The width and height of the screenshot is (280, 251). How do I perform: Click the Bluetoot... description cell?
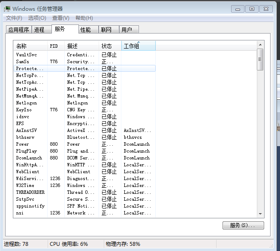pyautogui.click(x=81, y=137)
